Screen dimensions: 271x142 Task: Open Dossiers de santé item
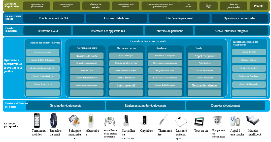pyautogui.click(x=86, y=56)
